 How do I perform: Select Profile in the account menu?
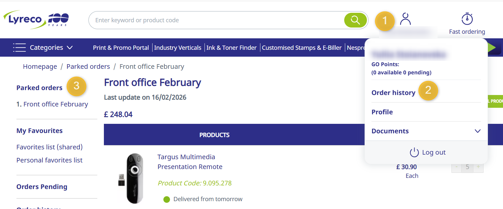[382, 112]
